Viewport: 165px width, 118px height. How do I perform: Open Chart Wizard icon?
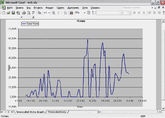pos(71,13)
